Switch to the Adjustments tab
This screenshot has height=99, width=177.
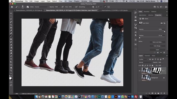pos(142,15)
